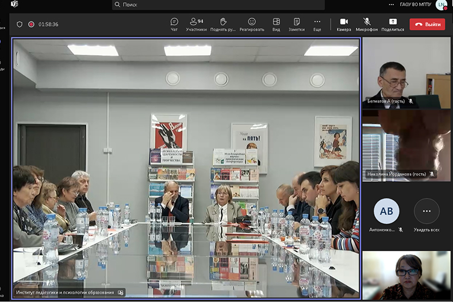Expand the More (Еще) actions menu
Viewport: 453px width, 302px height.
coord(317,24)
